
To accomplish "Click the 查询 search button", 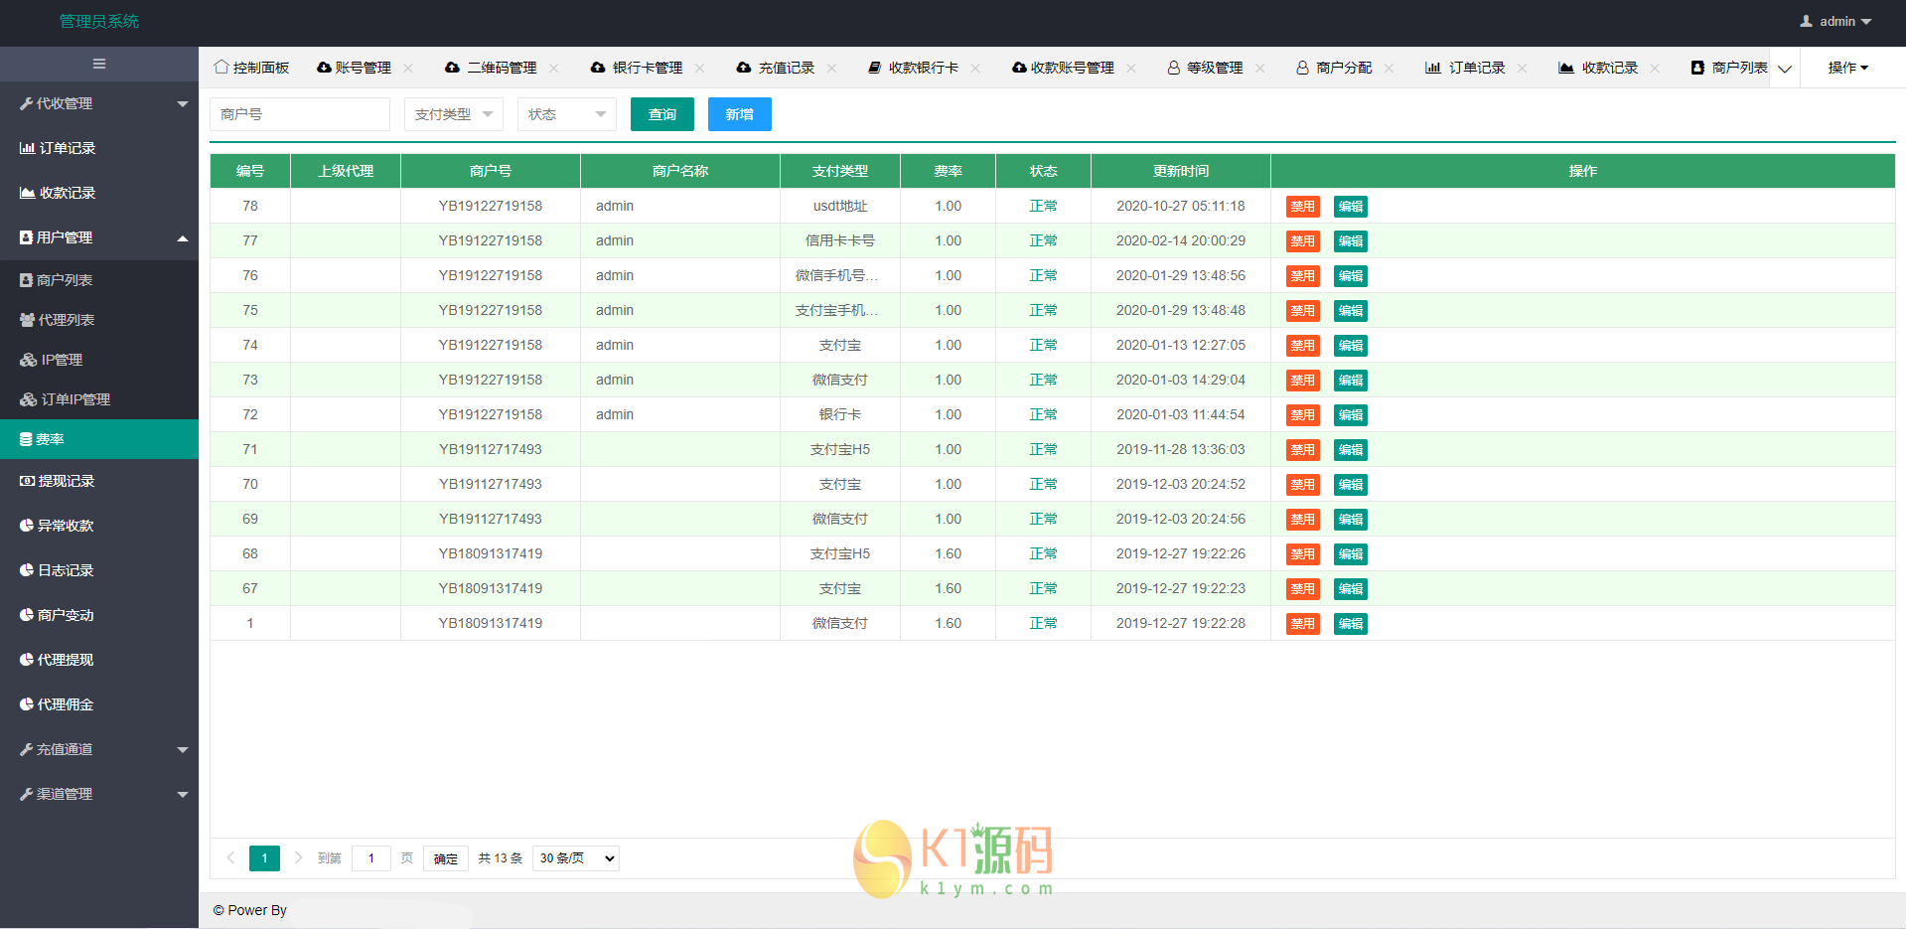I will [662, 114].
